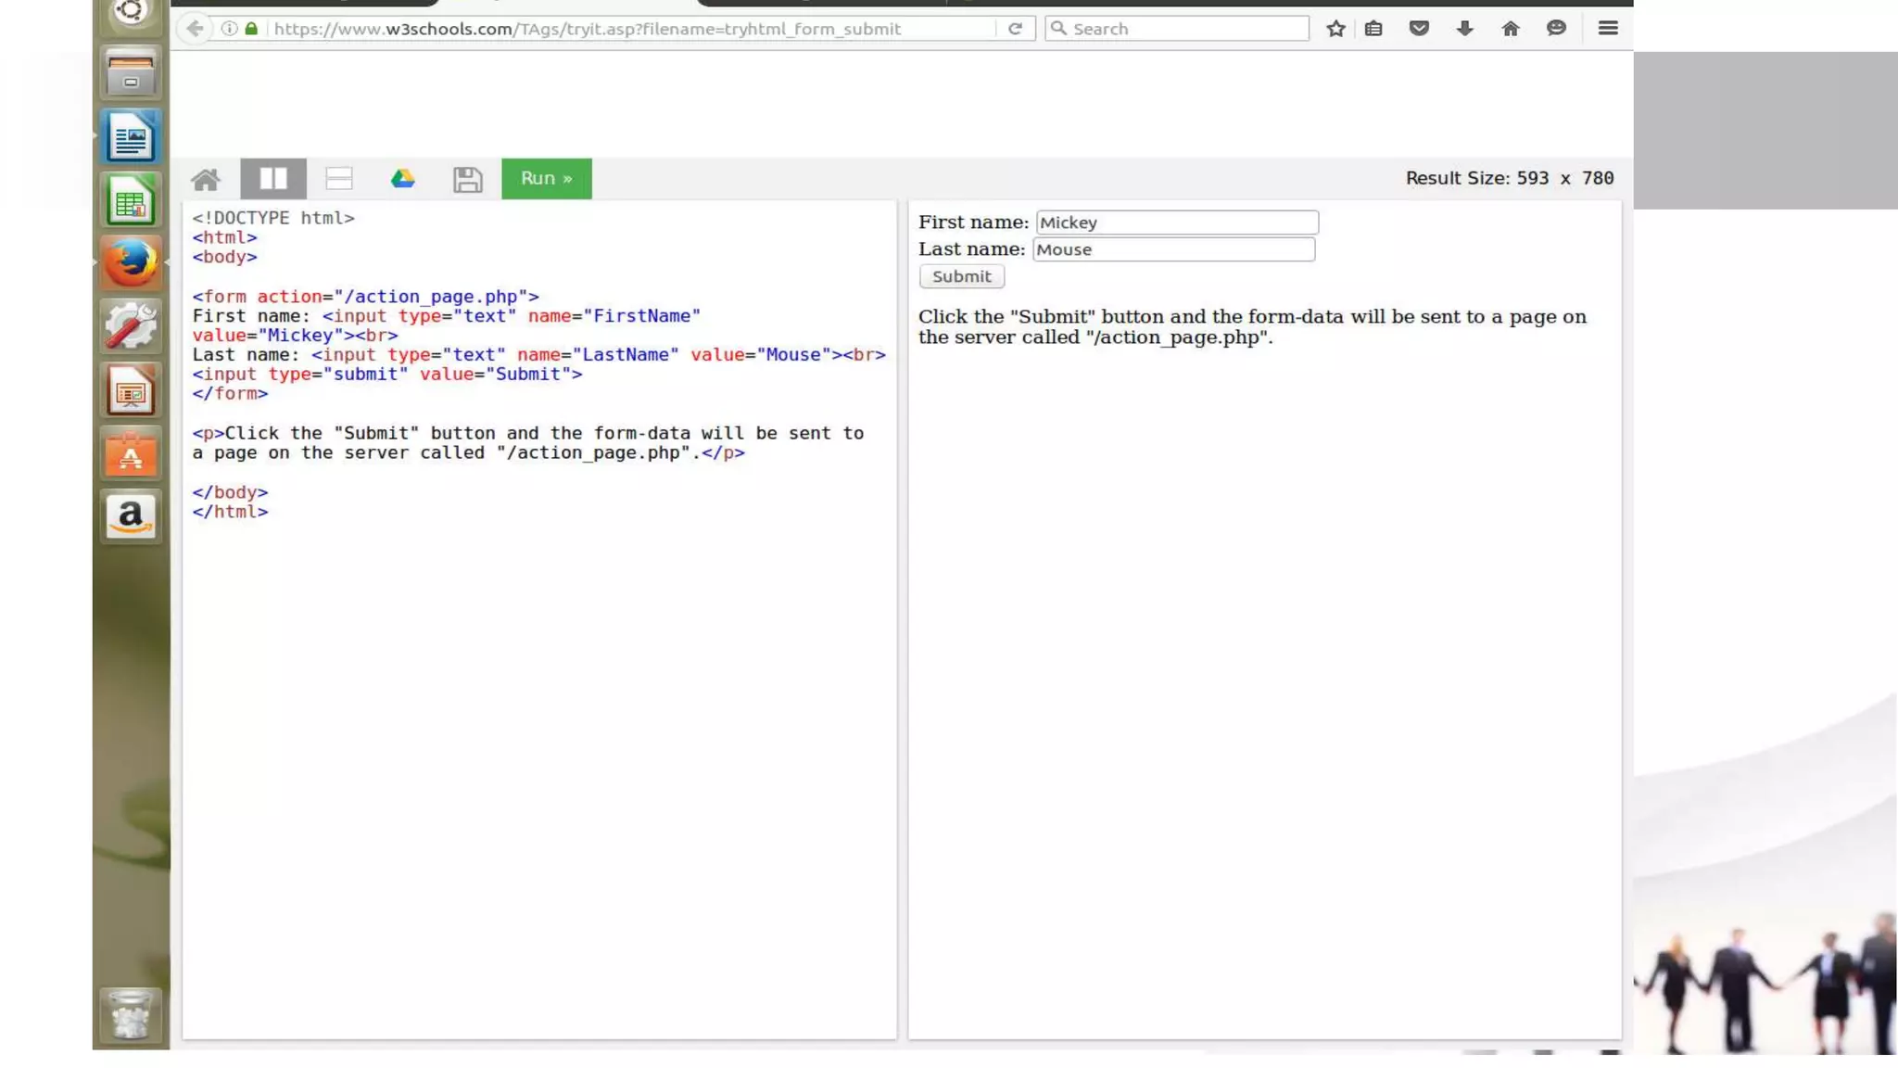Click the floppy disk save icon

coord(467,179)
